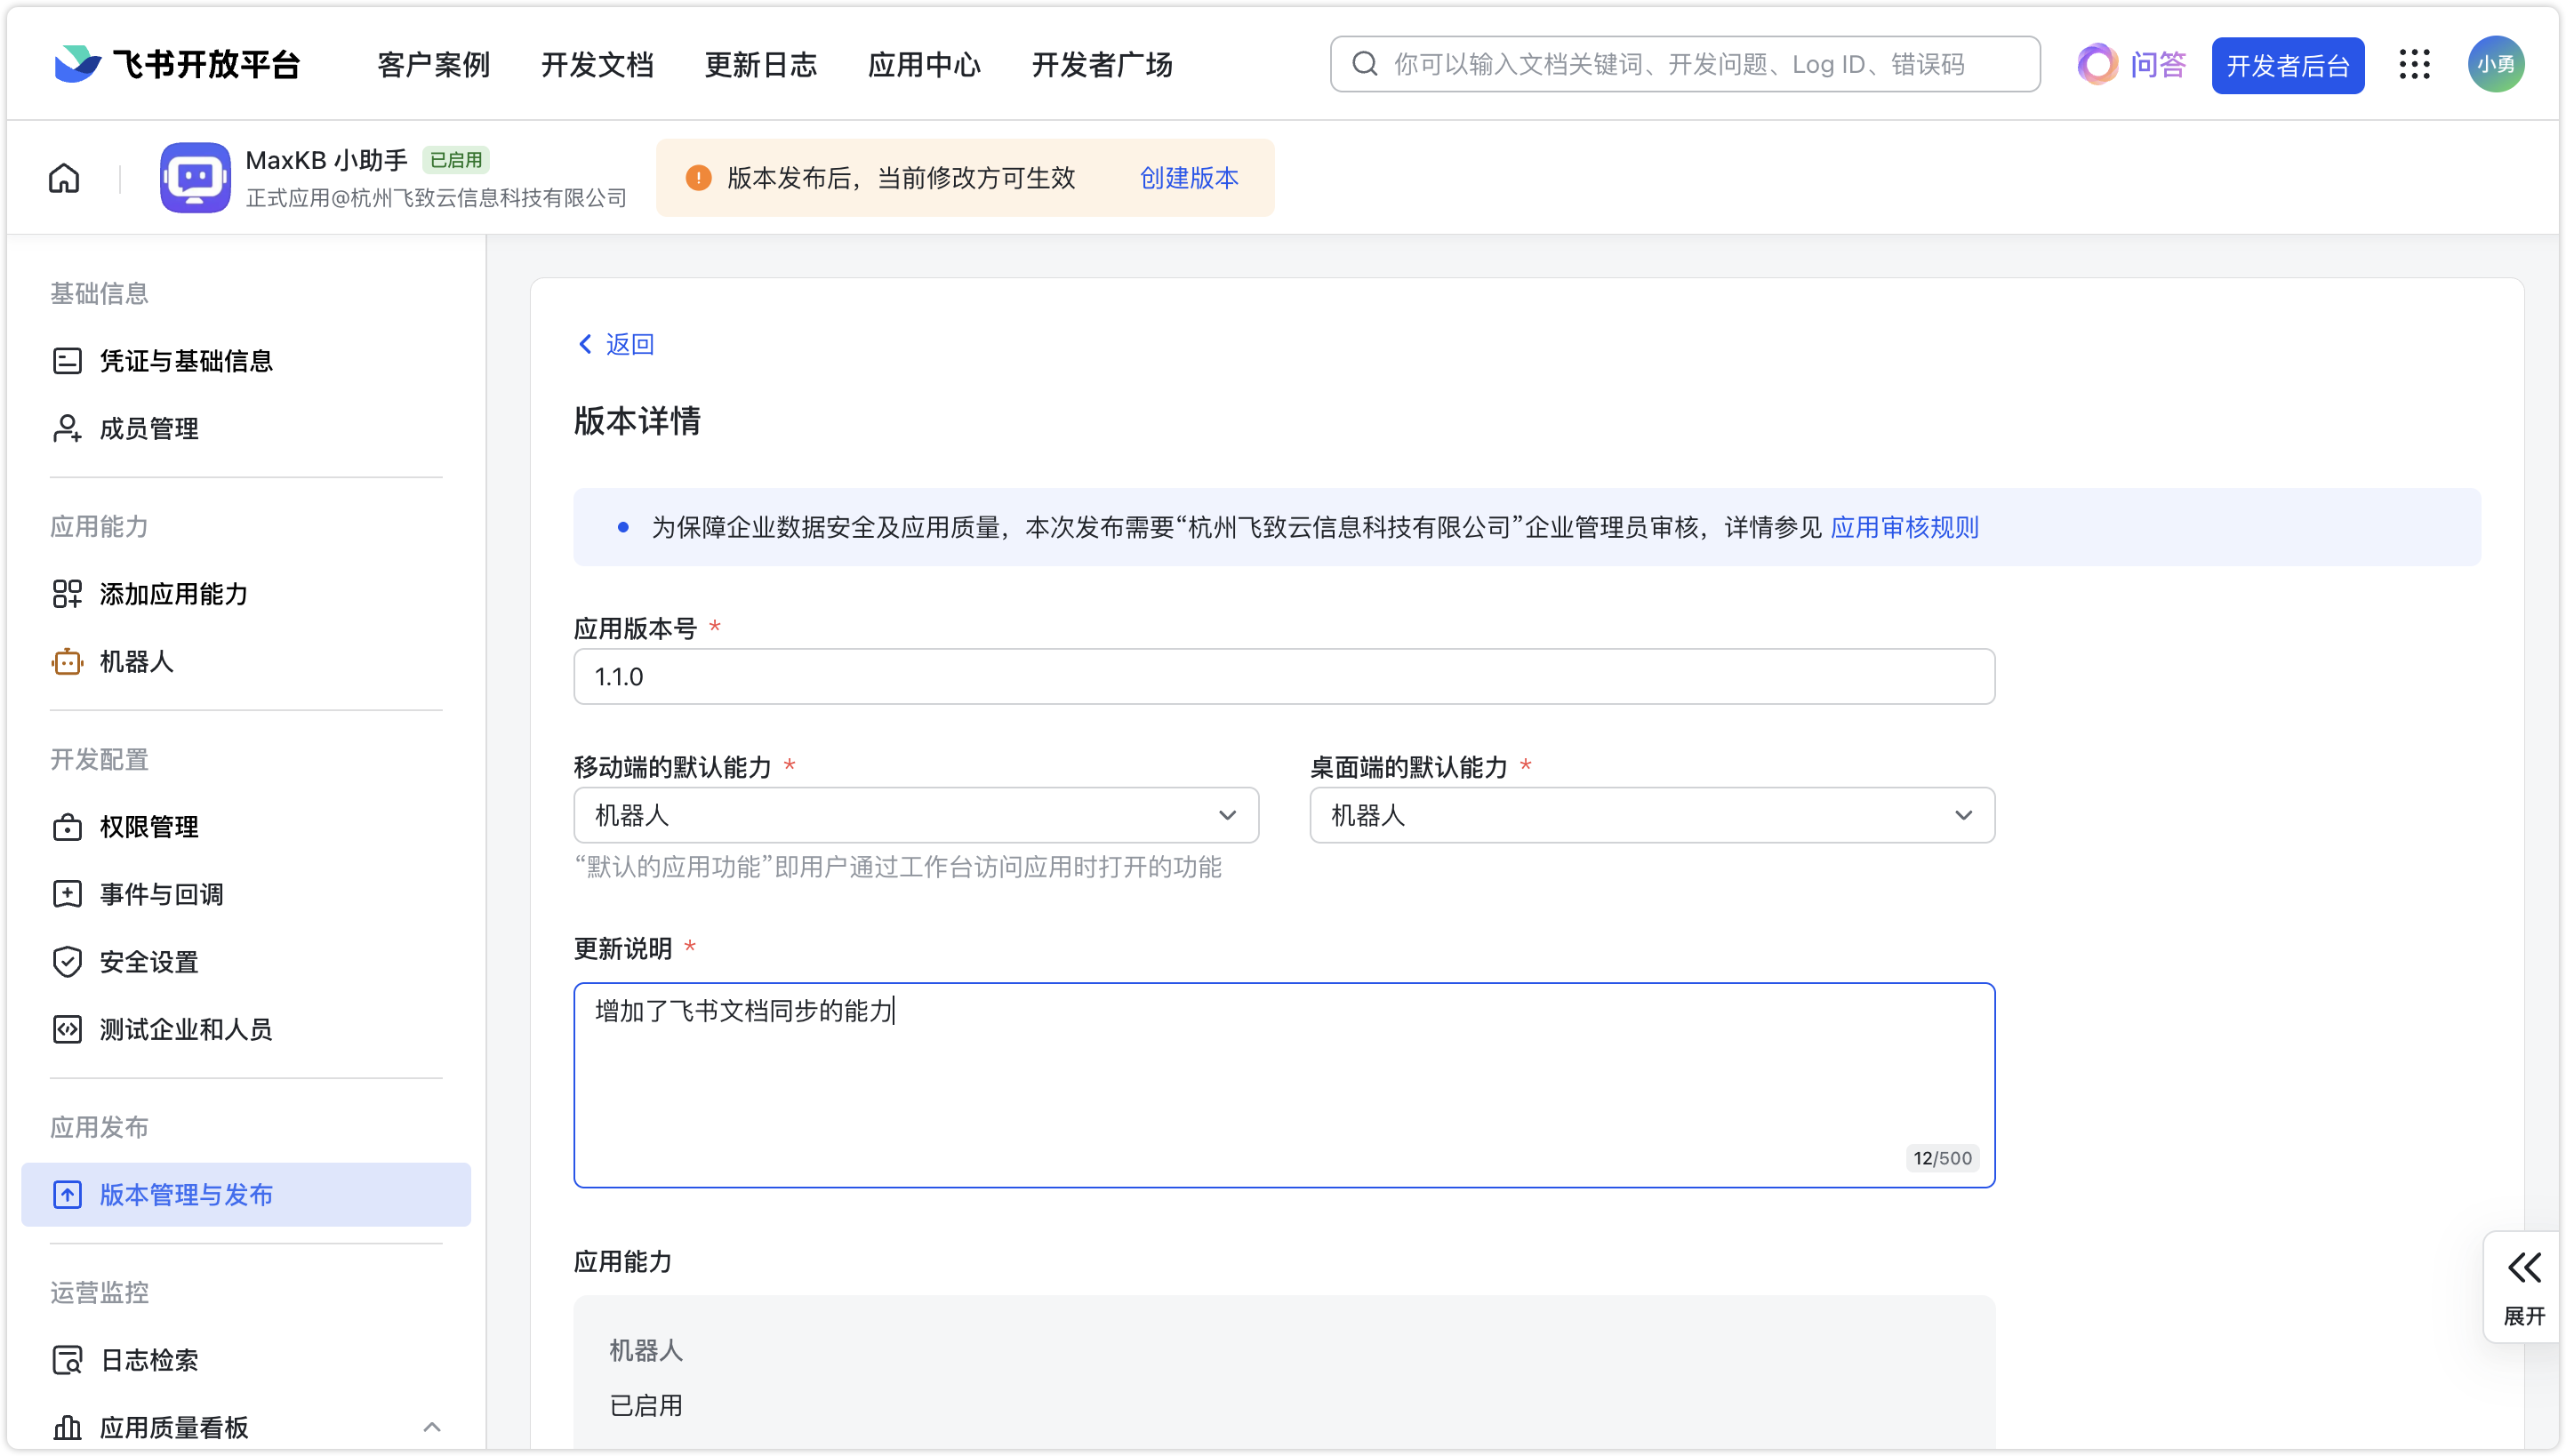Click the 开发者后台 button
The height and width of the screenshot is (1456, 2566).
tap(2288, 64)
